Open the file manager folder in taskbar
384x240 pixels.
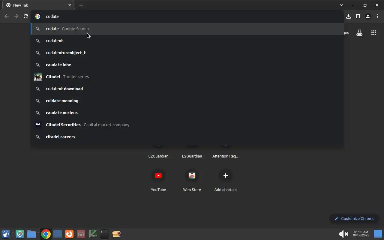click(x=31, y=234)
